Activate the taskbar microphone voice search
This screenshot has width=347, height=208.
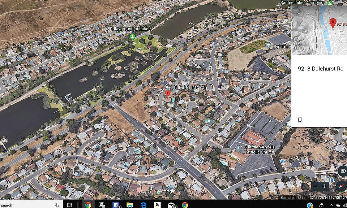[x=57, y=205]
